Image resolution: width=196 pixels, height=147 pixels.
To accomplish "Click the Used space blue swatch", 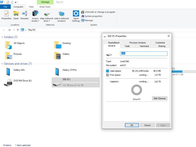I will click(107, 71).
